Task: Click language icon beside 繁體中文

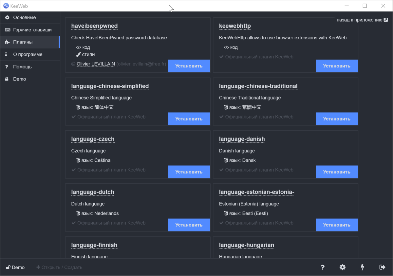Action: (226, 107)
